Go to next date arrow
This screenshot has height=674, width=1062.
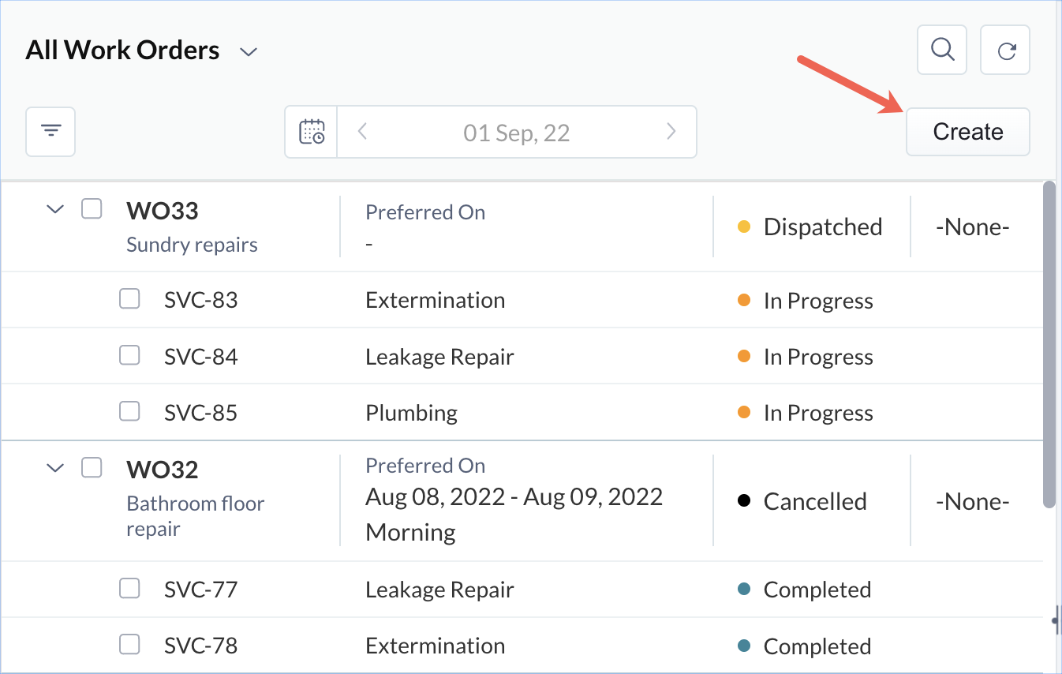671,132
